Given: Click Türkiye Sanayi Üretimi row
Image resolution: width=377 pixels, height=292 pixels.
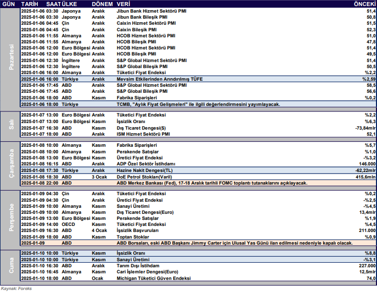Looking at the screenshot, I should click(x=198, y=260).
